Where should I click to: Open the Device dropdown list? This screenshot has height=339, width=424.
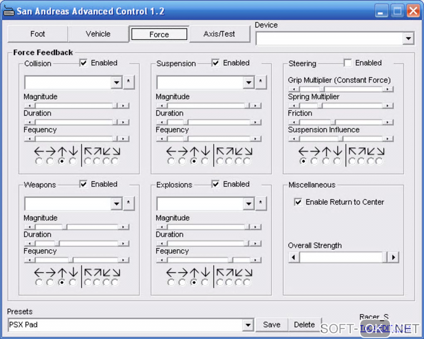pyautogui.click(x=408, y=38)
